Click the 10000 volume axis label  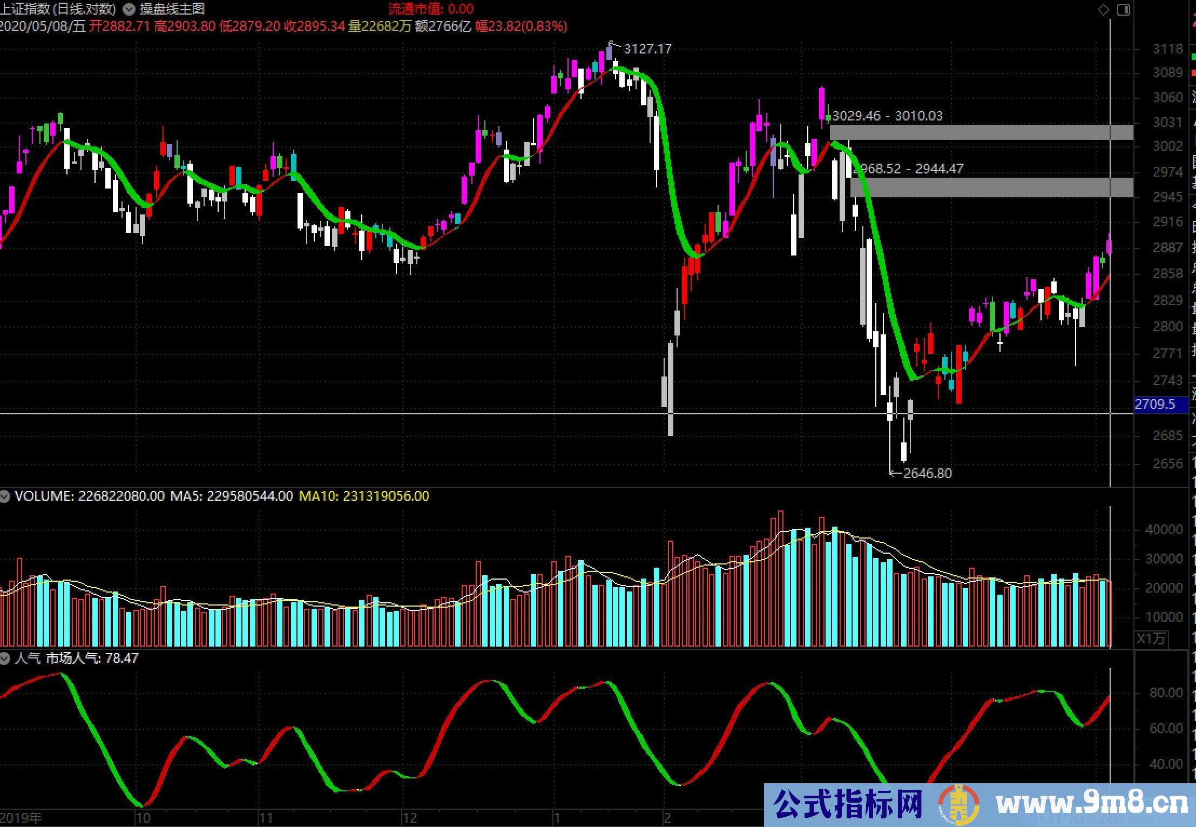[x=1164, y=617]
